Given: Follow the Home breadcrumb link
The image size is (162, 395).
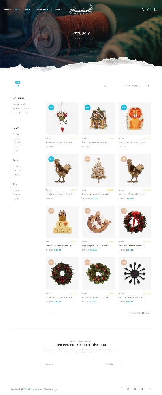Looking at the screenshot, I should (x=76, y=38).
